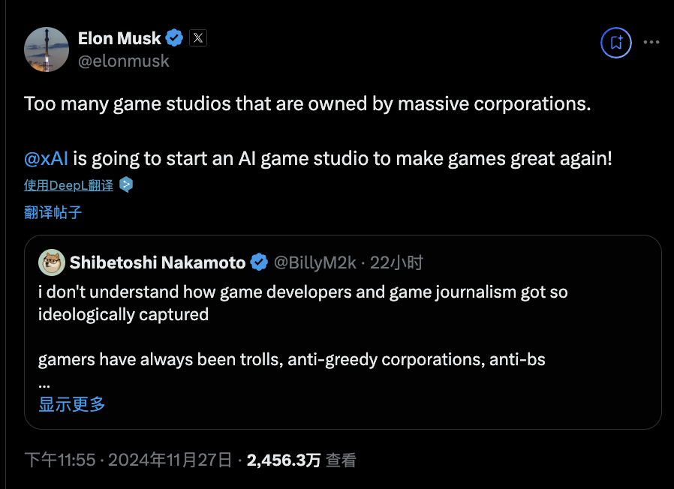Image resolution: width=674 pixels, height=489 pixels.
Task: Click the DeepL logo icon
Action: 126,184
